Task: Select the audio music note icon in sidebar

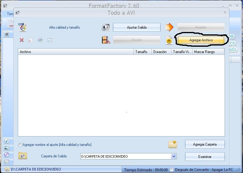Action: click(x=7, y=141)
